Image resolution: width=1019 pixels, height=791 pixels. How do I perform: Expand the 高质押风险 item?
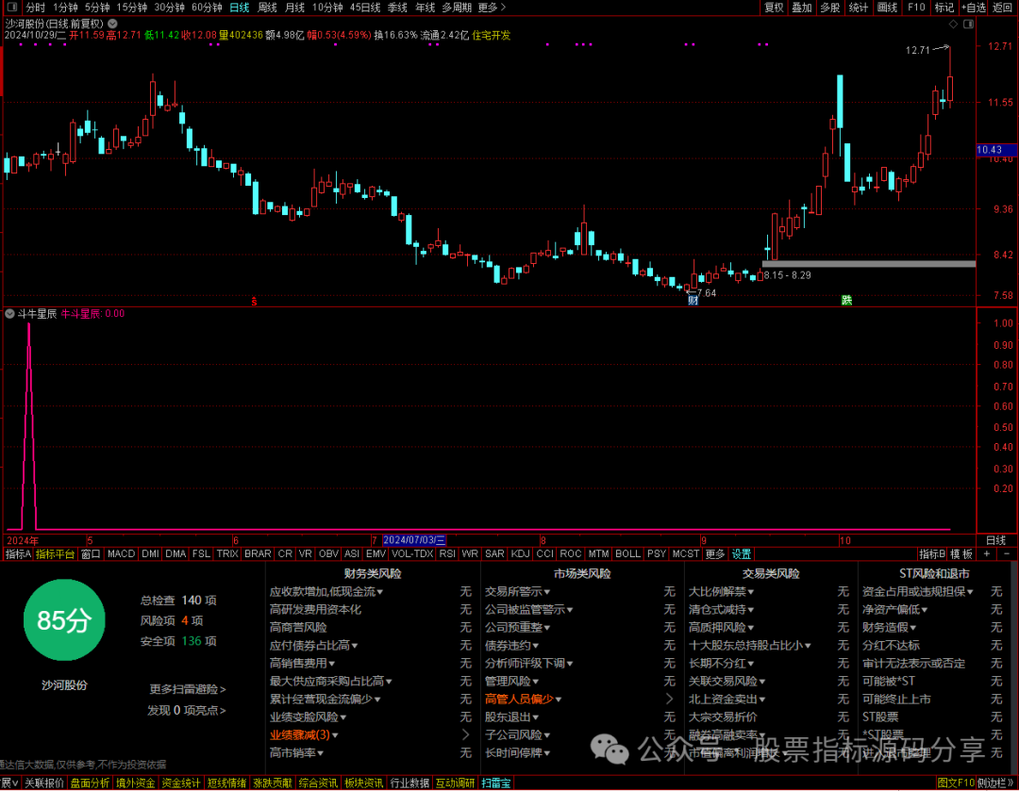tap(721, 627)
